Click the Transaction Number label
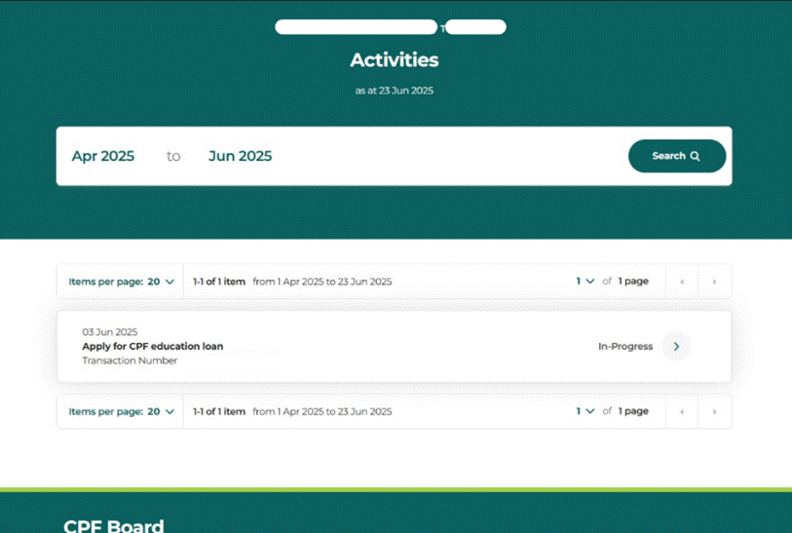Viewport: 792px width, 533px height. (130, 361)
